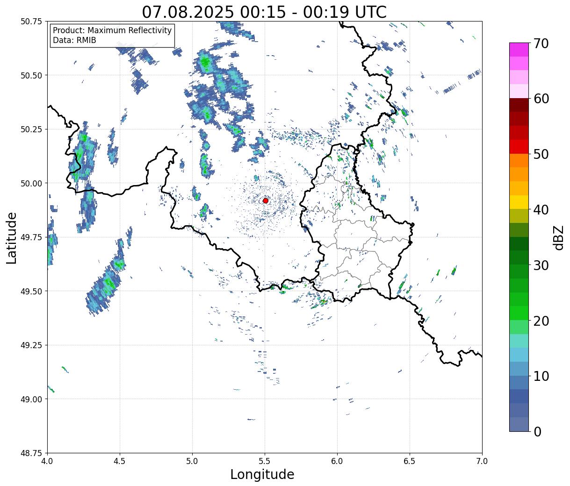This screenshot has width=570, height=486.
Task: Click the 5.5 longitude tick label
Action: pos(265,461)
